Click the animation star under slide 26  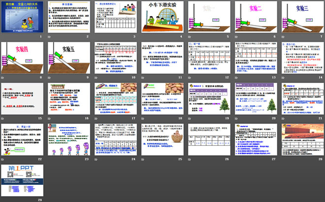190,159
